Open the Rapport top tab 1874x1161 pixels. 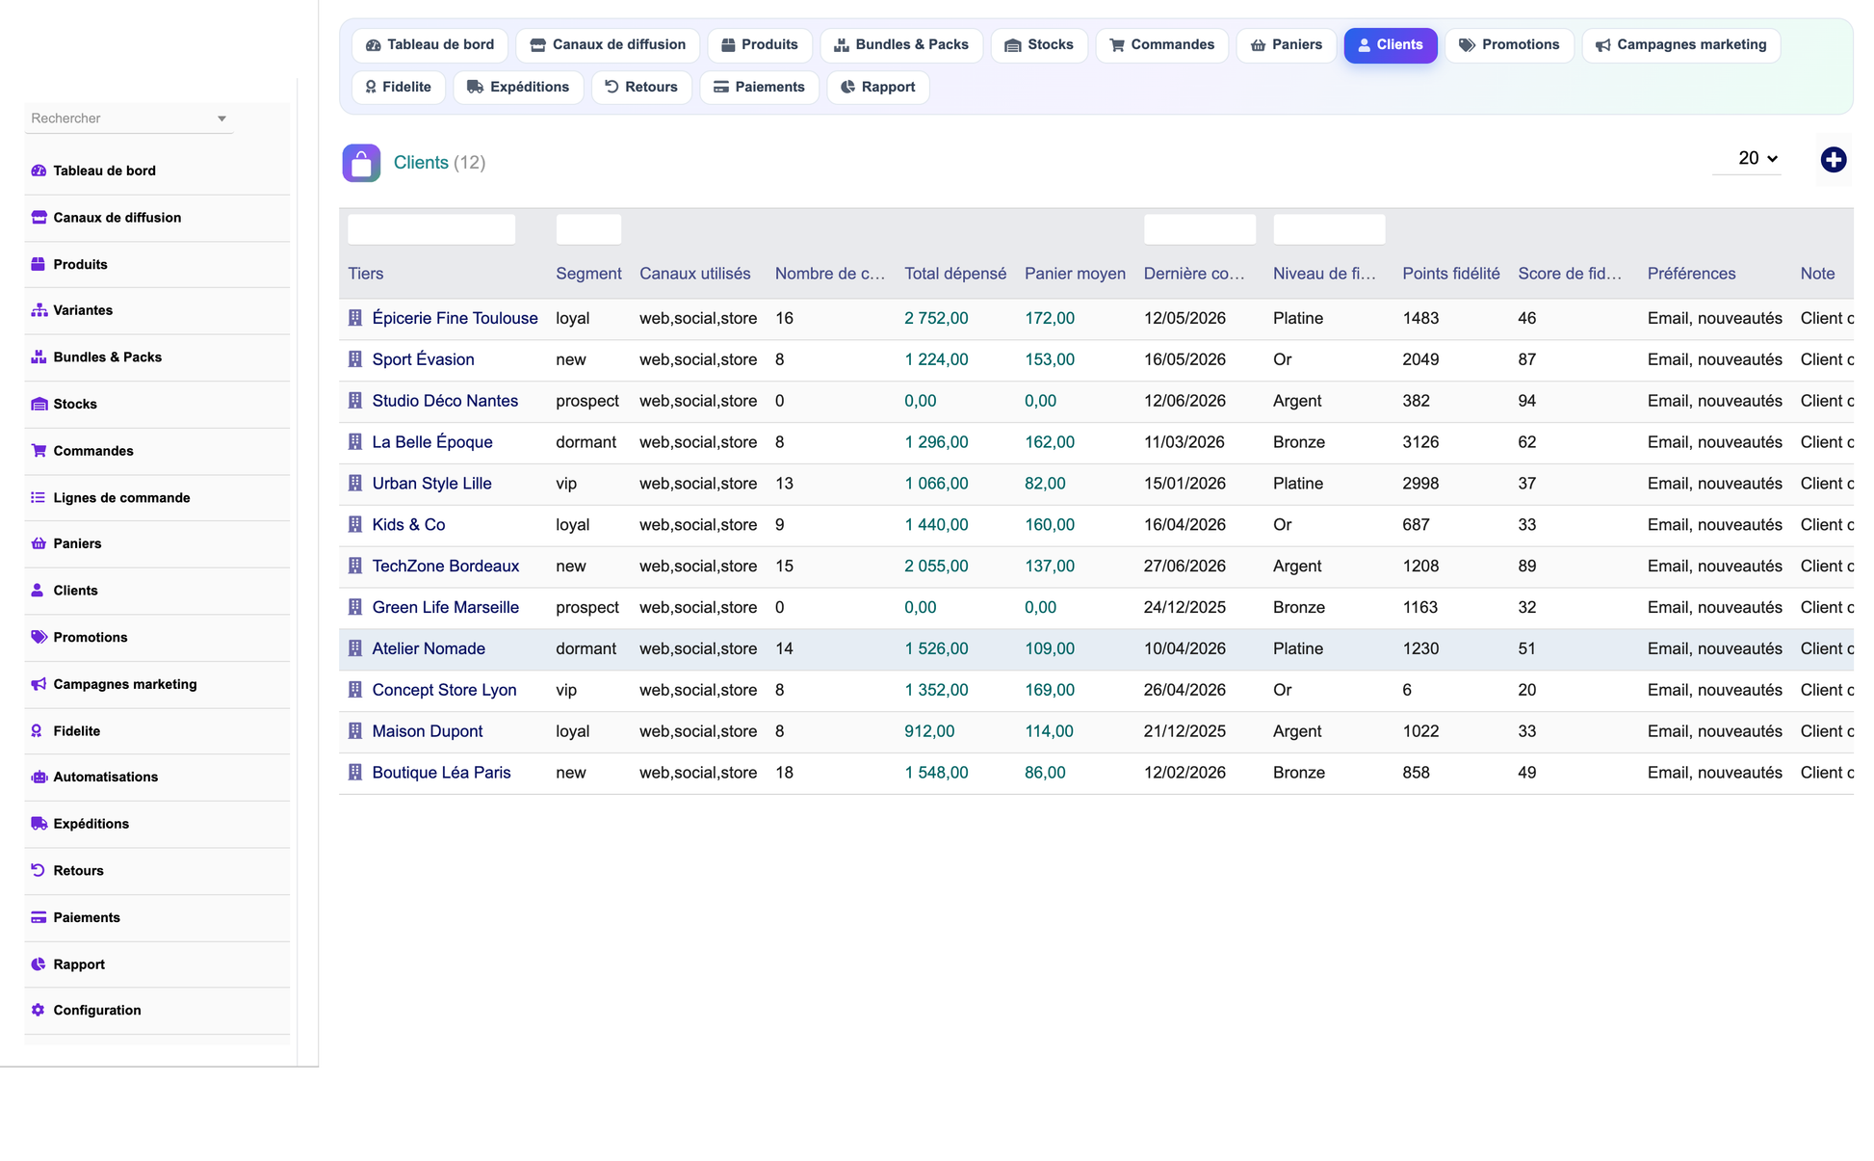[x=877, y=88]
